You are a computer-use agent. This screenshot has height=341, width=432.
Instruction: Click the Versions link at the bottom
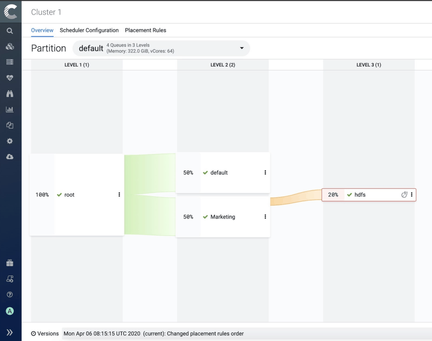45,334
